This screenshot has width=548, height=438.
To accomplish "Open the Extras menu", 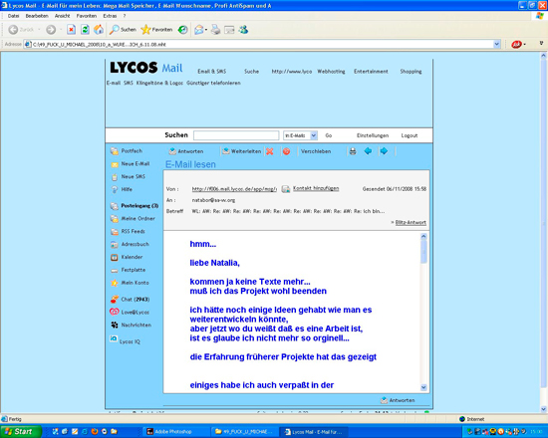I will tap(110, 16).
